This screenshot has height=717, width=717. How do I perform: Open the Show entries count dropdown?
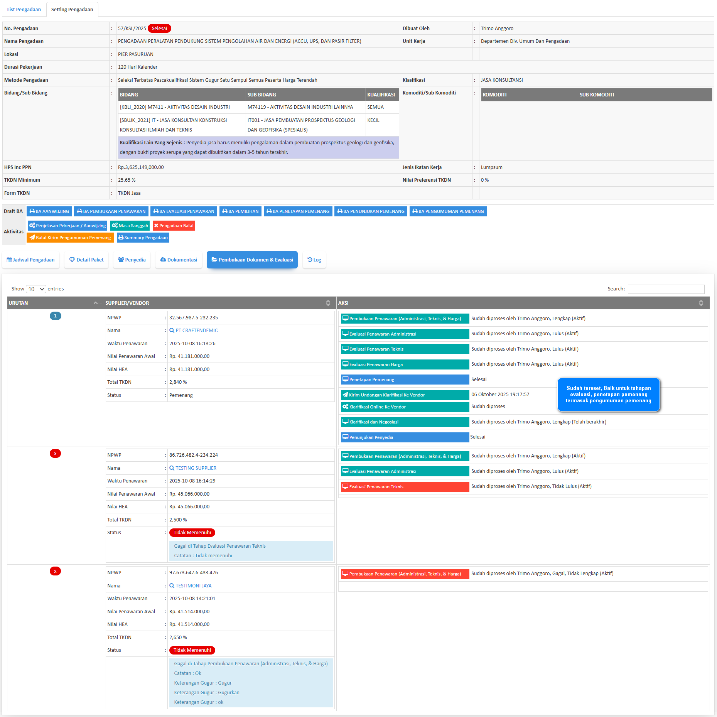tap(36, 289)
